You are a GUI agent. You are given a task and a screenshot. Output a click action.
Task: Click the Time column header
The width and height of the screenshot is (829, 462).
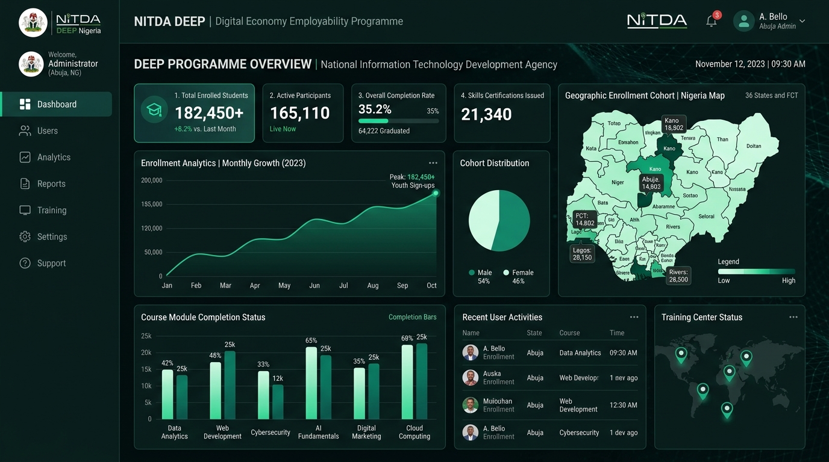(617, 333)
